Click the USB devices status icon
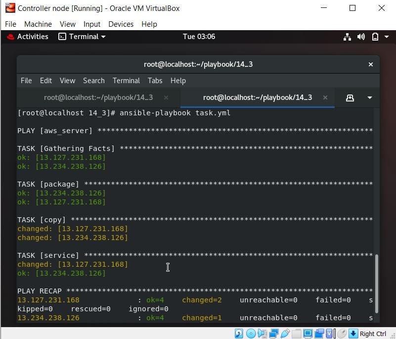This screenshot has width=396, height=339. 285,334
